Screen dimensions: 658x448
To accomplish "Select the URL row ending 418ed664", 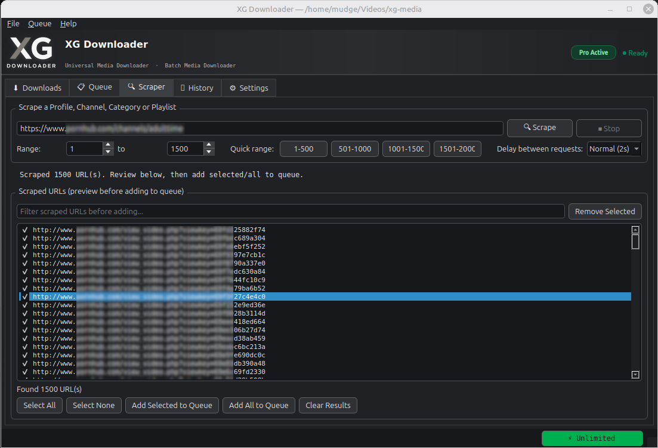I will pyautogui.click(x=325, y=322).
